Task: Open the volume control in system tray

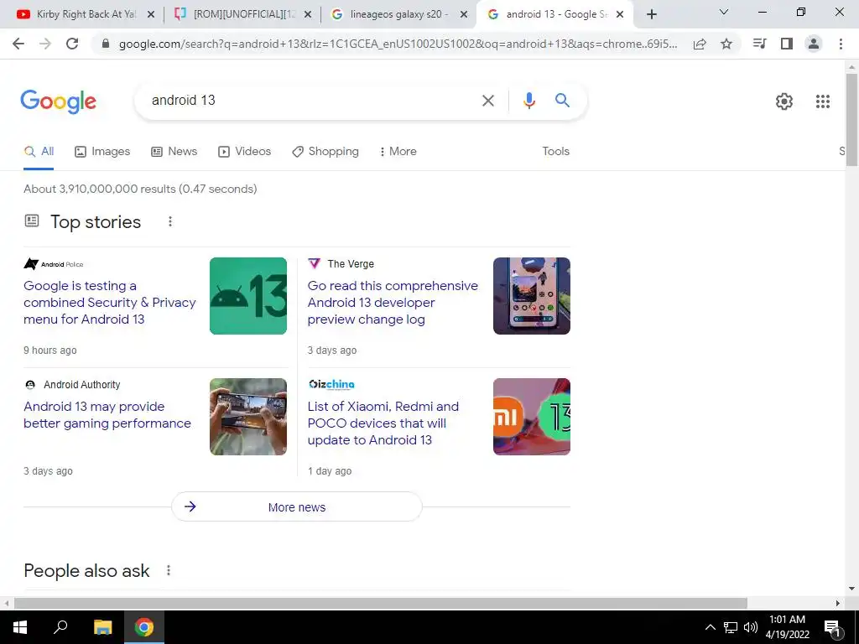Action: 751,627
